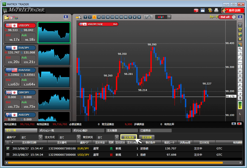Click the blue down-arrow panel icon

234,124
